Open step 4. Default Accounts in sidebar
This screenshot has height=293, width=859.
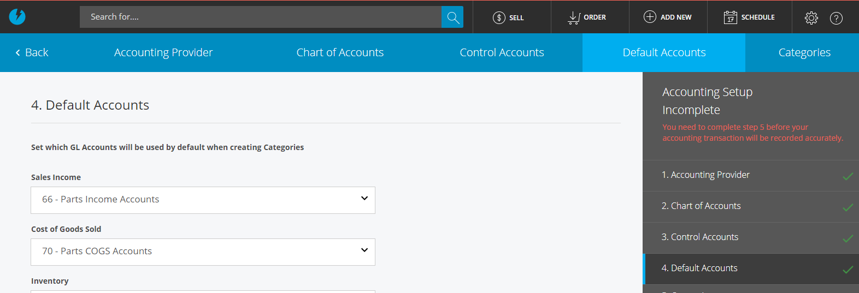[x=751, y=269]
